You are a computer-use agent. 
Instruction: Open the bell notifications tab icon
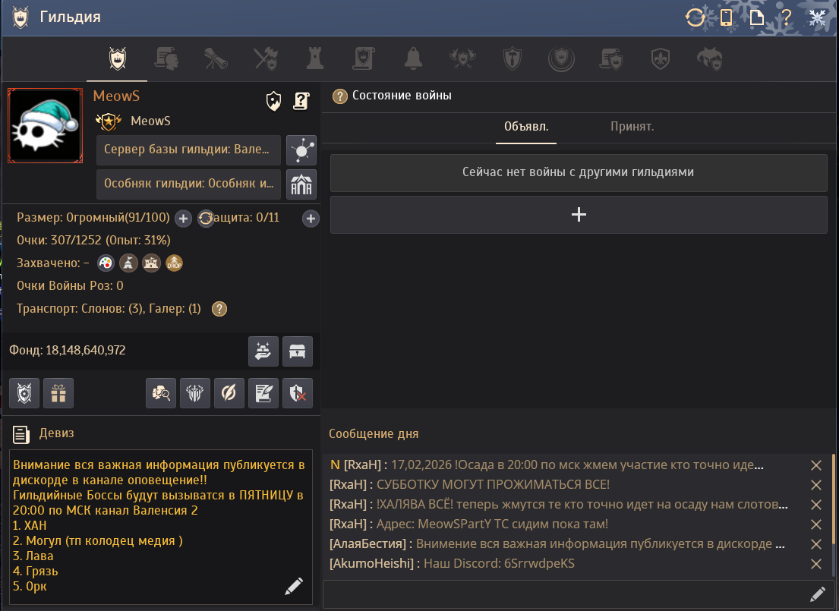coord(414,58)
